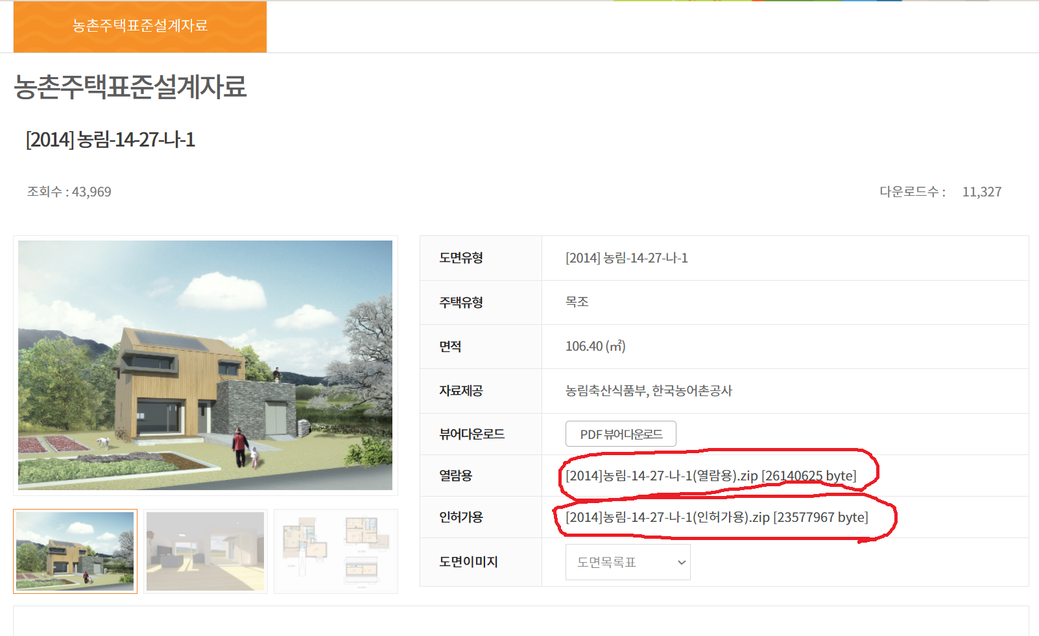The image size is (1039, 636).
Task: Click the download count 11,327
Action: tap(982, 192)
